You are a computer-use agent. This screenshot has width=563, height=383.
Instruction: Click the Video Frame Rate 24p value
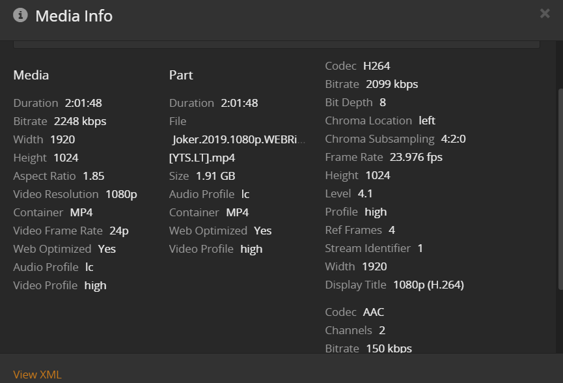pyautogui.click(x=118, y=231)
